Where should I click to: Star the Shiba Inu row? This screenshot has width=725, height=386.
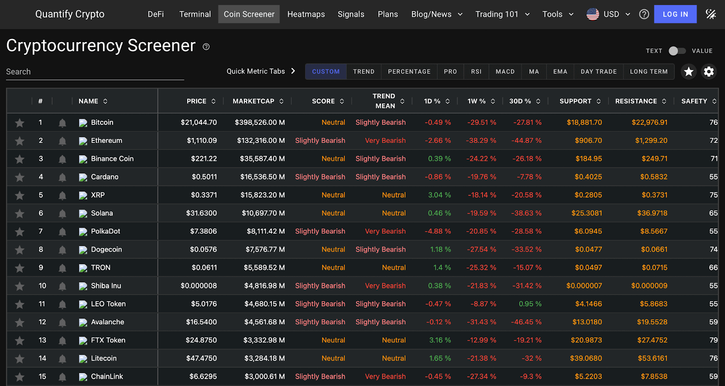coord(19,286)
